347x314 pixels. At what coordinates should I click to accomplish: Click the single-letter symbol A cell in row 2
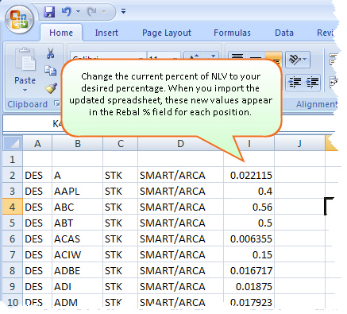77,175
